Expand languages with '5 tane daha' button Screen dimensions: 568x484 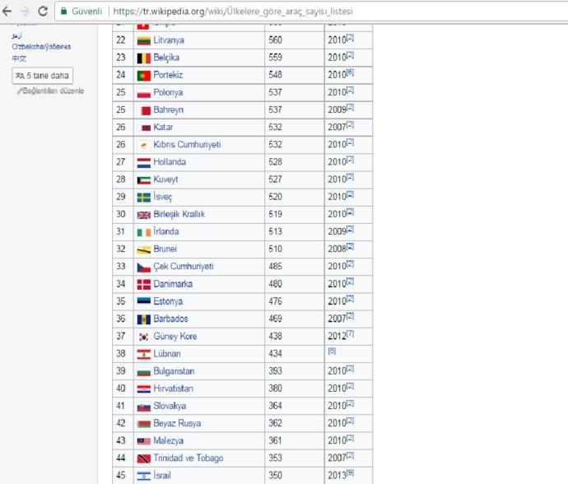[42, 76]
